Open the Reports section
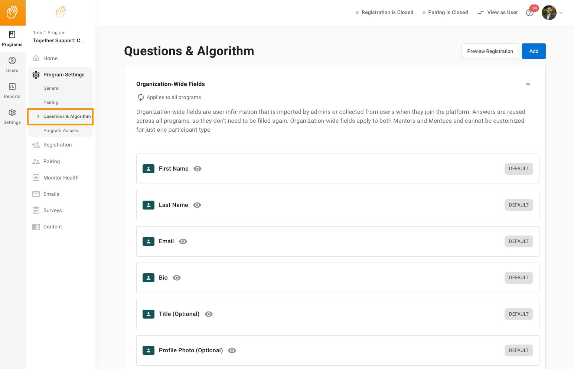This screenshot has width=574, height=369. click(x=12, y=90)
